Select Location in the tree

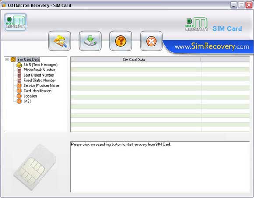(x=30, y=96)
